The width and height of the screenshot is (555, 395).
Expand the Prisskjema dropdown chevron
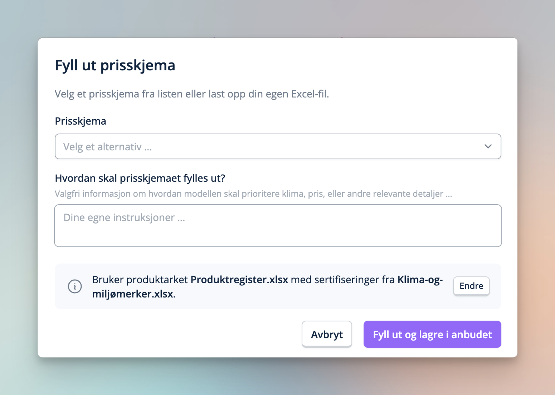tap(488, 146)
